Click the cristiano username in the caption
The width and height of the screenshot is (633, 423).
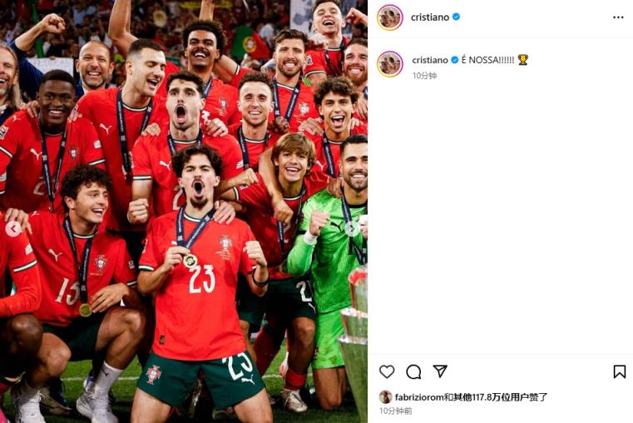coord(430,60)
